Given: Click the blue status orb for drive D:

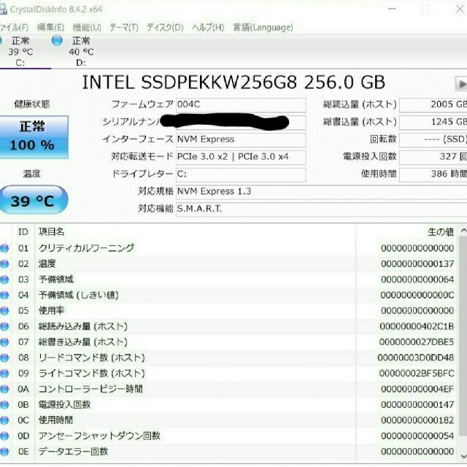Looking at the screenshot, I should [x=57, y=40].
